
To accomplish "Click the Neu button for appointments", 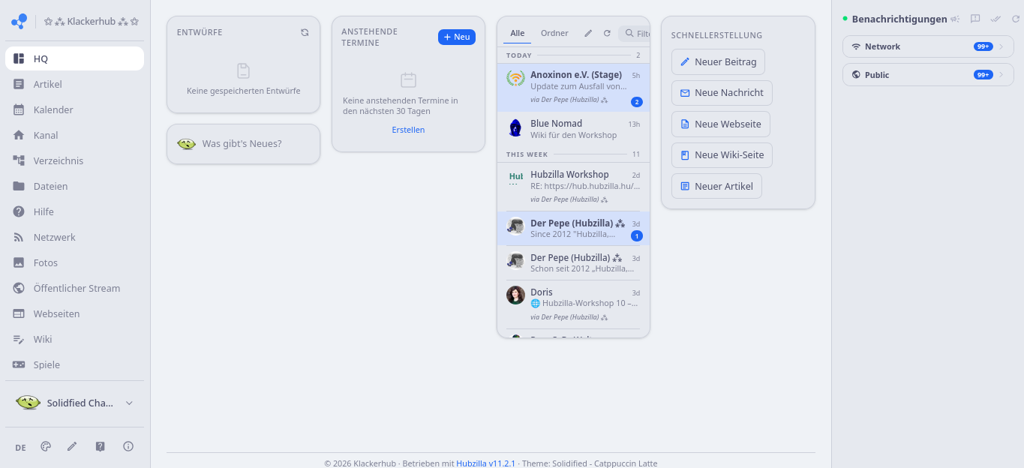I will click(457, 37).
